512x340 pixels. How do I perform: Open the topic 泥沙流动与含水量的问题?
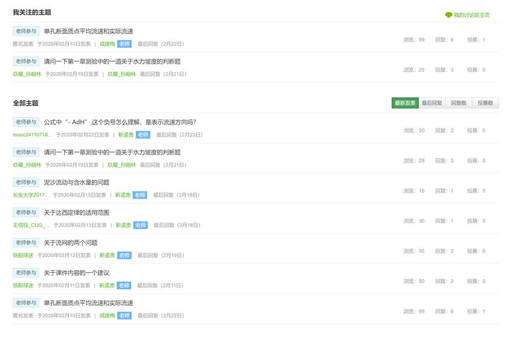pyautogui.click(x=76, y=183)
